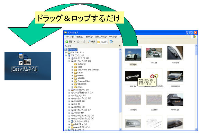Select the asa.jpg thumbnail

point(154,53)
